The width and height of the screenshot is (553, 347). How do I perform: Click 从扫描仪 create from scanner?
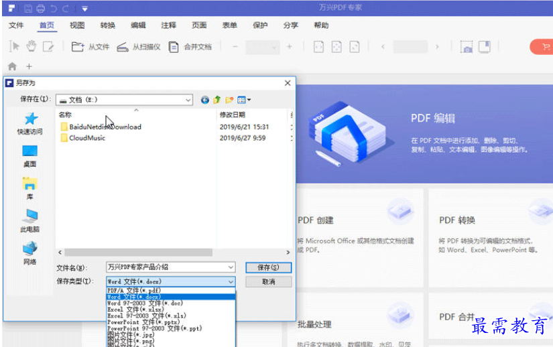139,46
